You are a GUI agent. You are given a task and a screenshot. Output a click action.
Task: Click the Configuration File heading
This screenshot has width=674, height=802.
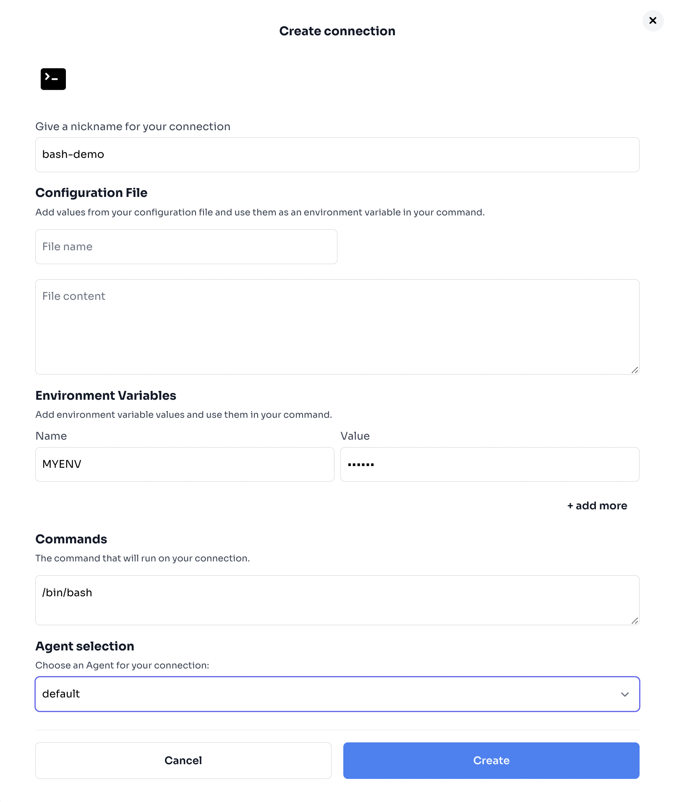91,193
